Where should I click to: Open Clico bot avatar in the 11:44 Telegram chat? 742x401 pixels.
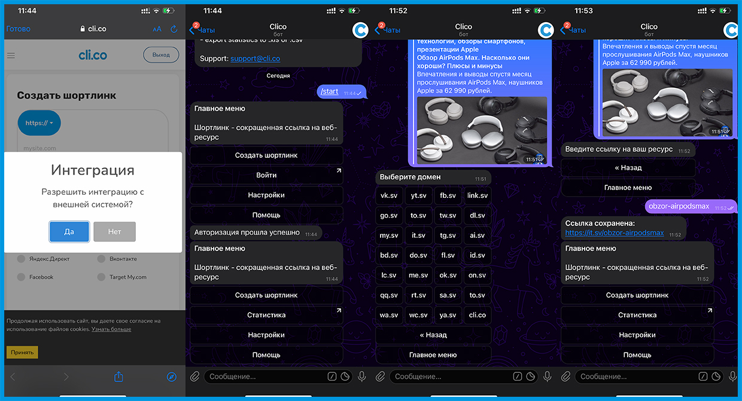[361, 30]
